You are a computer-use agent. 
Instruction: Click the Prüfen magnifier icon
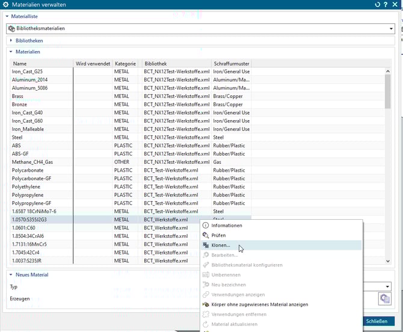pos(206,235)
